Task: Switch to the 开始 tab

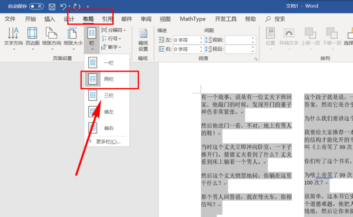Action: pyautogui.click(x=31, y=19)
